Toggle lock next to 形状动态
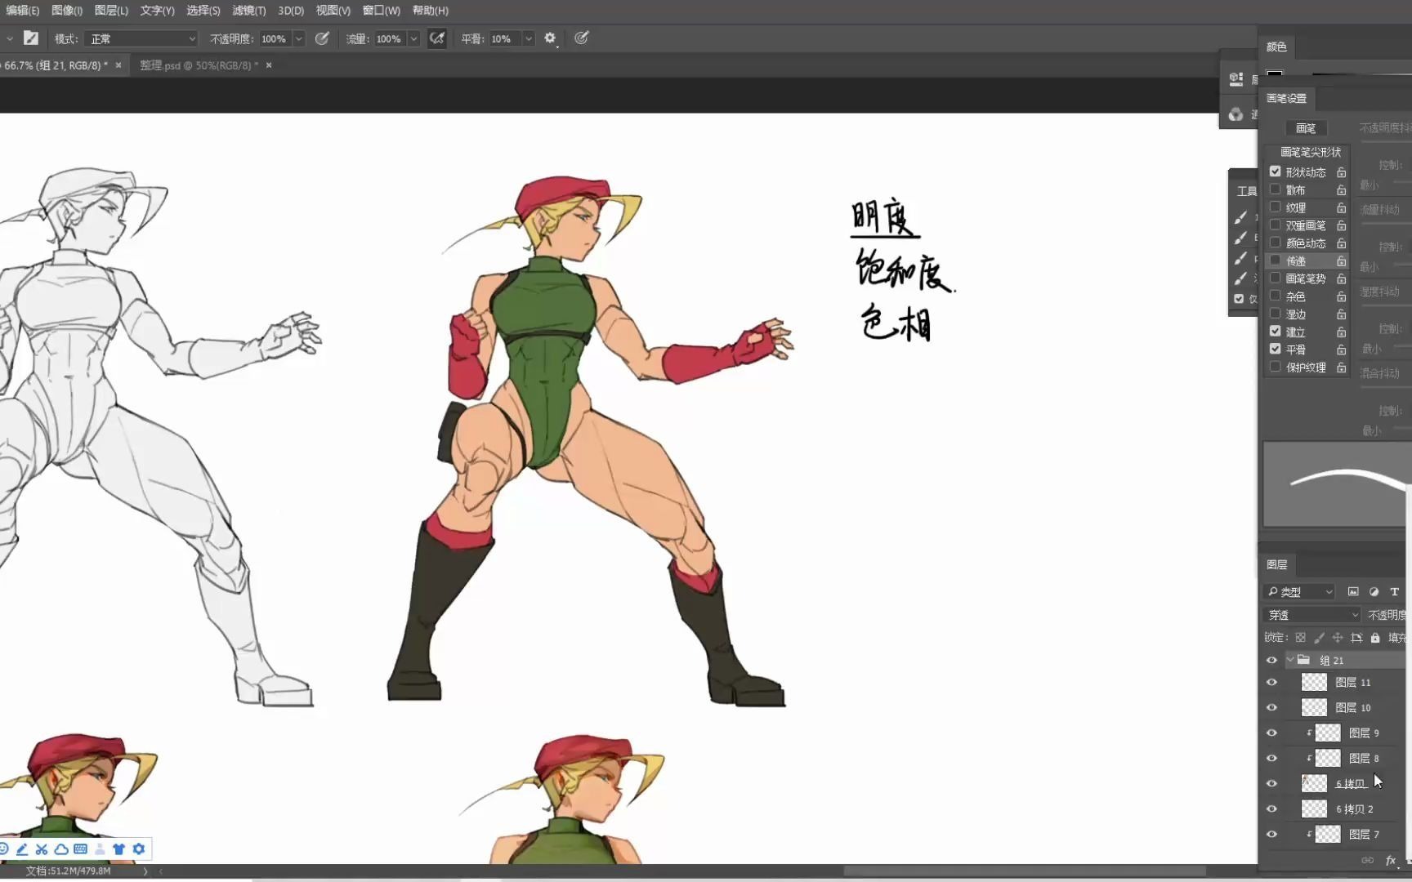Image resolution: width=1412 pixels, height=882 pixels. tap(1341, 172)
